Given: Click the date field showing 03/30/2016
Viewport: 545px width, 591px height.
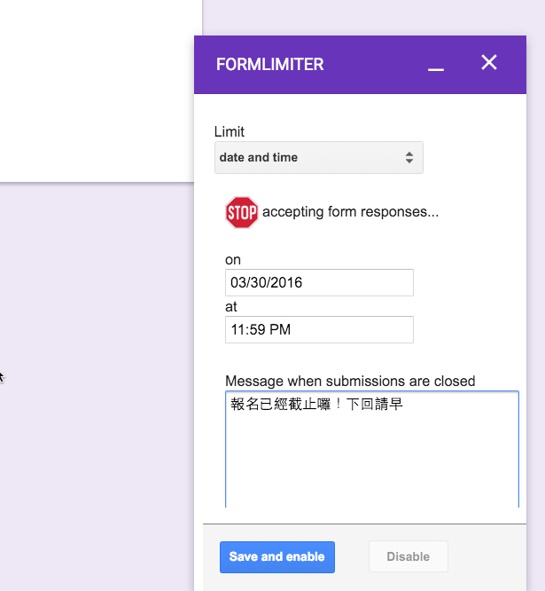Looking at the screenshot, I should [x=319, y=283].
